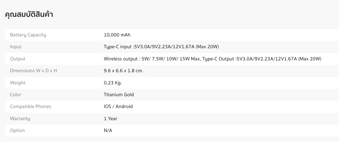Select the 10,000 mAh value
The height and width of the screenshot is (142, 339).
tap(117, 35)
